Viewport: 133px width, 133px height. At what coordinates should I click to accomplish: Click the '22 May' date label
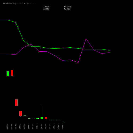pos(11,126)
